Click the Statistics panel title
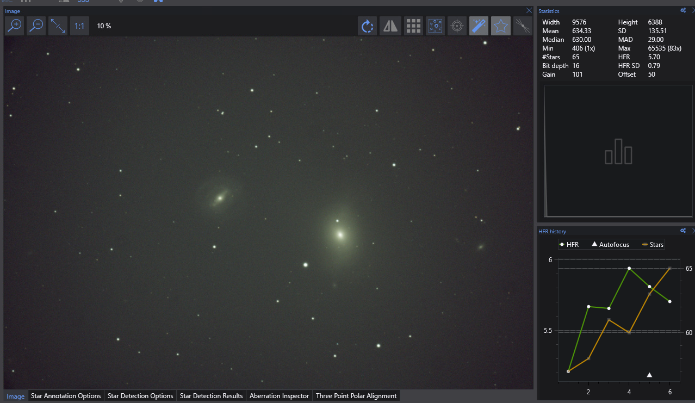Screen dimensions: 695x403 point(549,11)
